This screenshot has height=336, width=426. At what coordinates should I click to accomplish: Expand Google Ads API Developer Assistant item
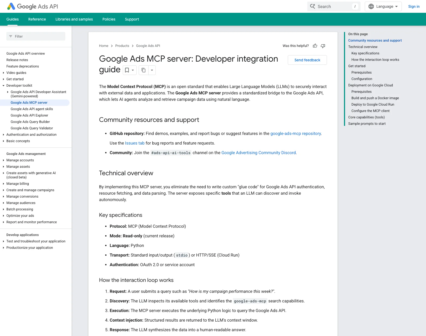pyautogui.click(x=8, y=92)
